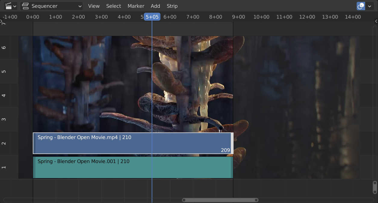378x203 pixels.
Task: Jump to 14+00 on the time ruler
Action: click(x=353, y=17)
